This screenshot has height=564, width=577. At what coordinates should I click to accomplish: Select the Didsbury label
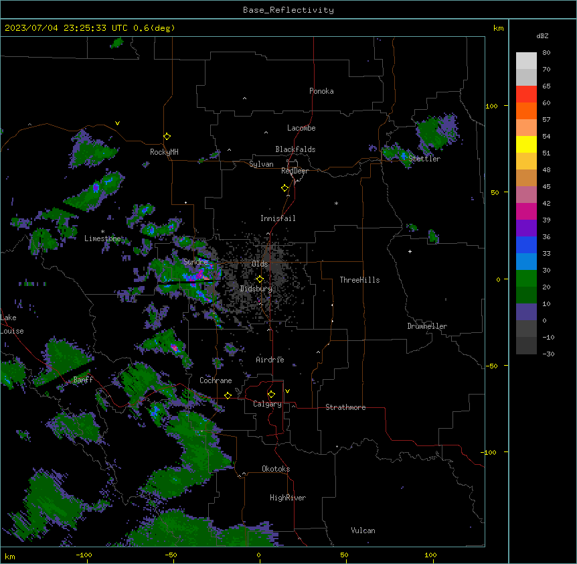(256, 289)
